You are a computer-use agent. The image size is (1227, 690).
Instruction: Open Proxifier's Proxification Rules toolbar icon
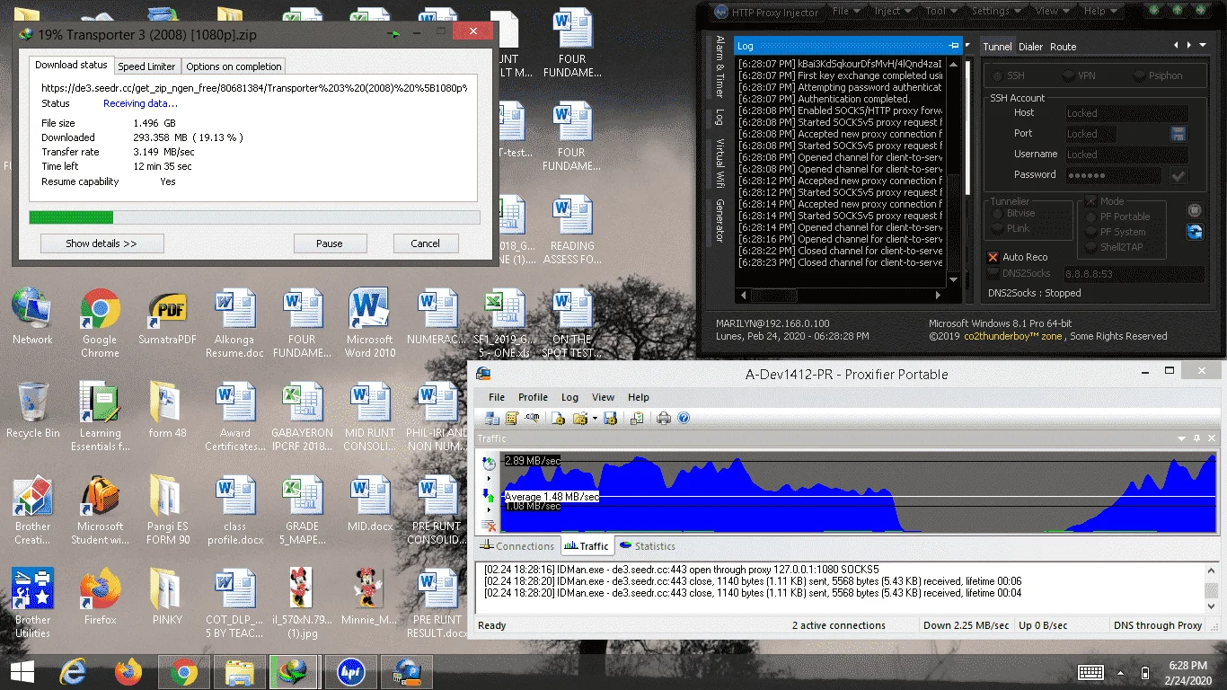coord(512,418)
